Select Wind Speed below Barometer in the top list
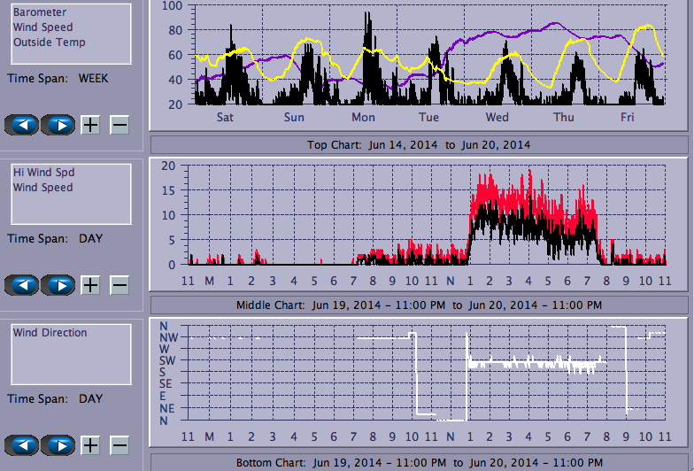Viewport: 694px width, 471px height. [x=42, y=27]
